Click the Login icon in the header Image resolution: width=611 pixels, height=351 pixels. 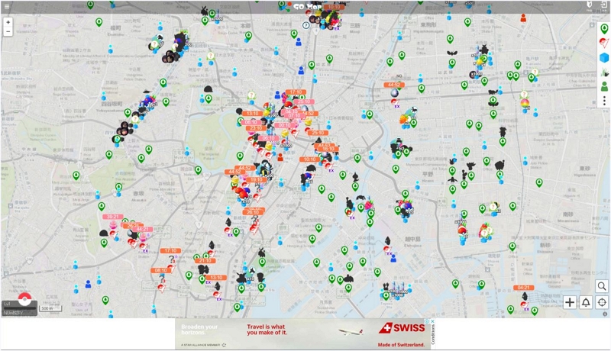tap(603, 5)
